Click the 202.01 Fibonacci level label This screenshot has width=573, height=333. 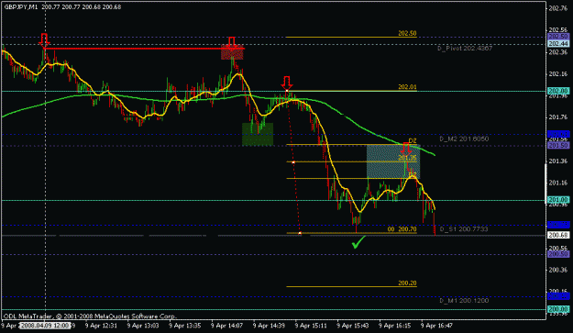pos(407,87)
